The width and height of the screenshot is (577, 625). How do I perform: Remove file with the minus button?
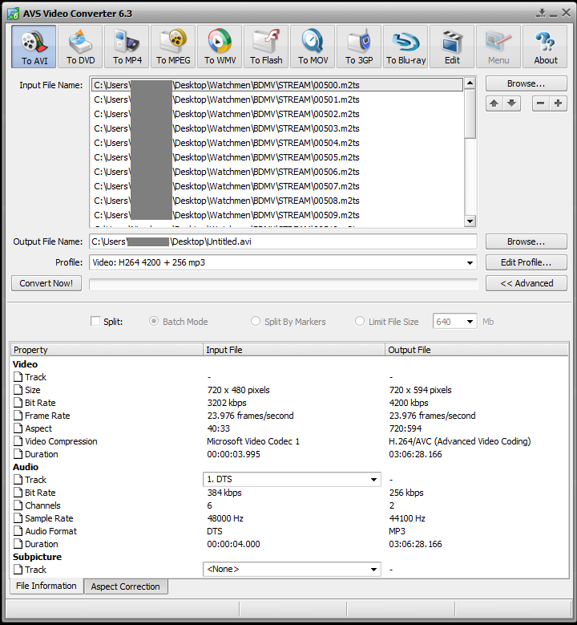(x=540, y=103)
